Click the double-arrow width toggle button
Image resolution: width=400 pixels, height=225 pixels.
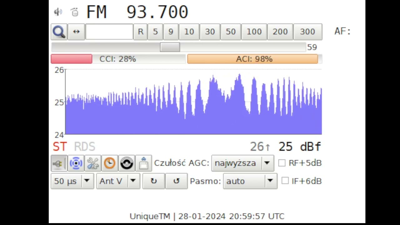tap(77, 32)
